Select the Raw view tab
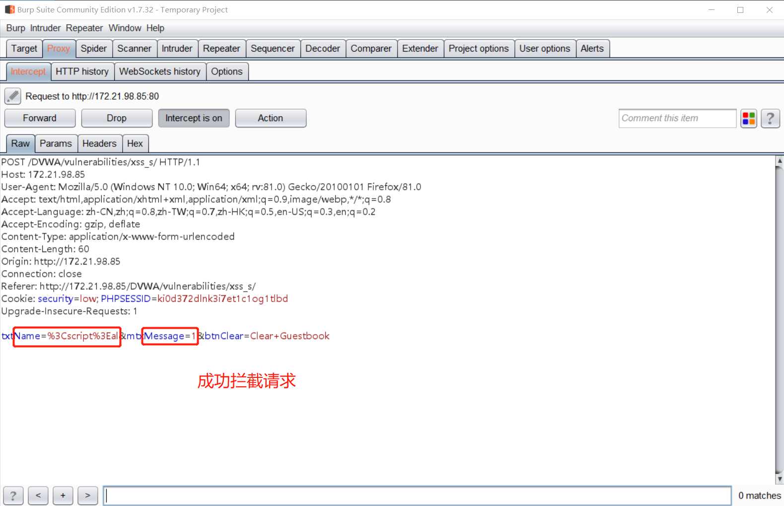This screenshot has height=506, width=784. point(20,144)
